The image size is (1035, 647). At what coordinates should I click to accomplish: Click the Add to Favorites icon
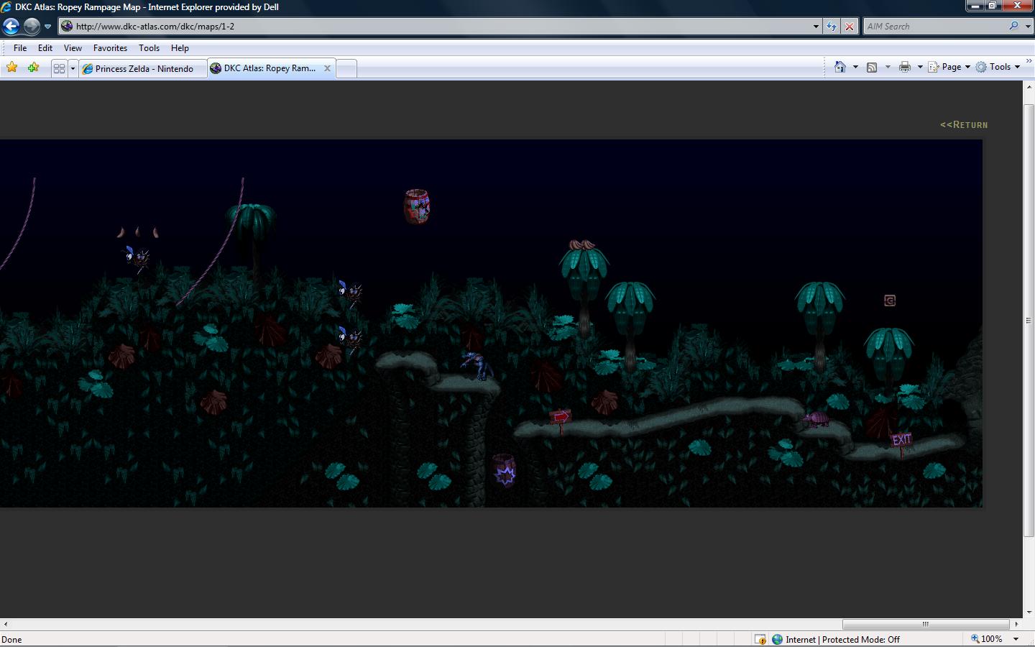[x=33, y=68]
